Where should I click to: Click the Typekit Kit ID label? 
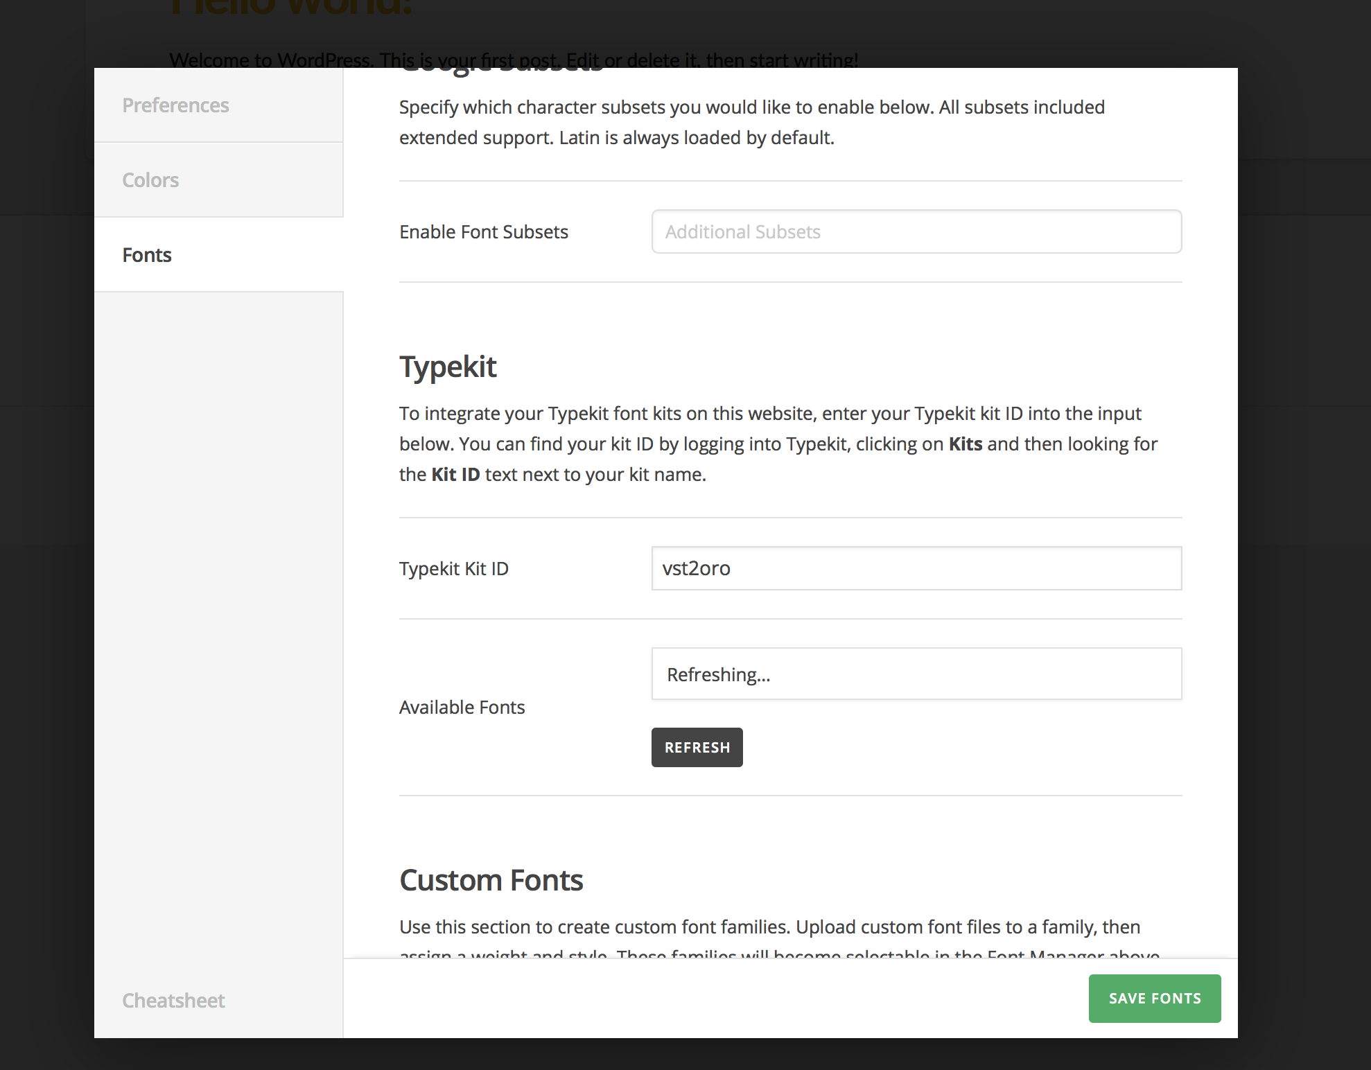pyautogui.click(x=453, y=568)
